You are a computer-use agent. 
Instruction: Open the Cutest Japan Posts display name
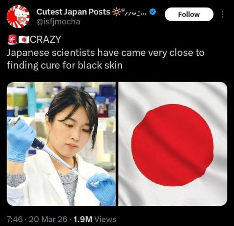pyautogui.click(x=73, y=12)
